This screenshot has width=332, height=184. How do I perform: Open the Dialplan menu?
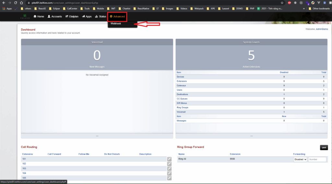72,17
